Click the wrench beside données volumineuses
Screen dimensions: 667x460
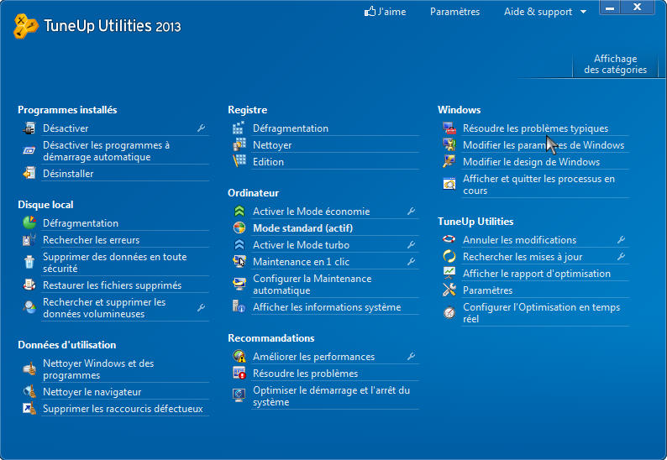(202, 307)
